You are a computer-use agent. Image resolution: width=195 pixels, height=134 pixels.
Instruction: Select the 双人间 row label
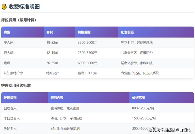pos(8,53)
